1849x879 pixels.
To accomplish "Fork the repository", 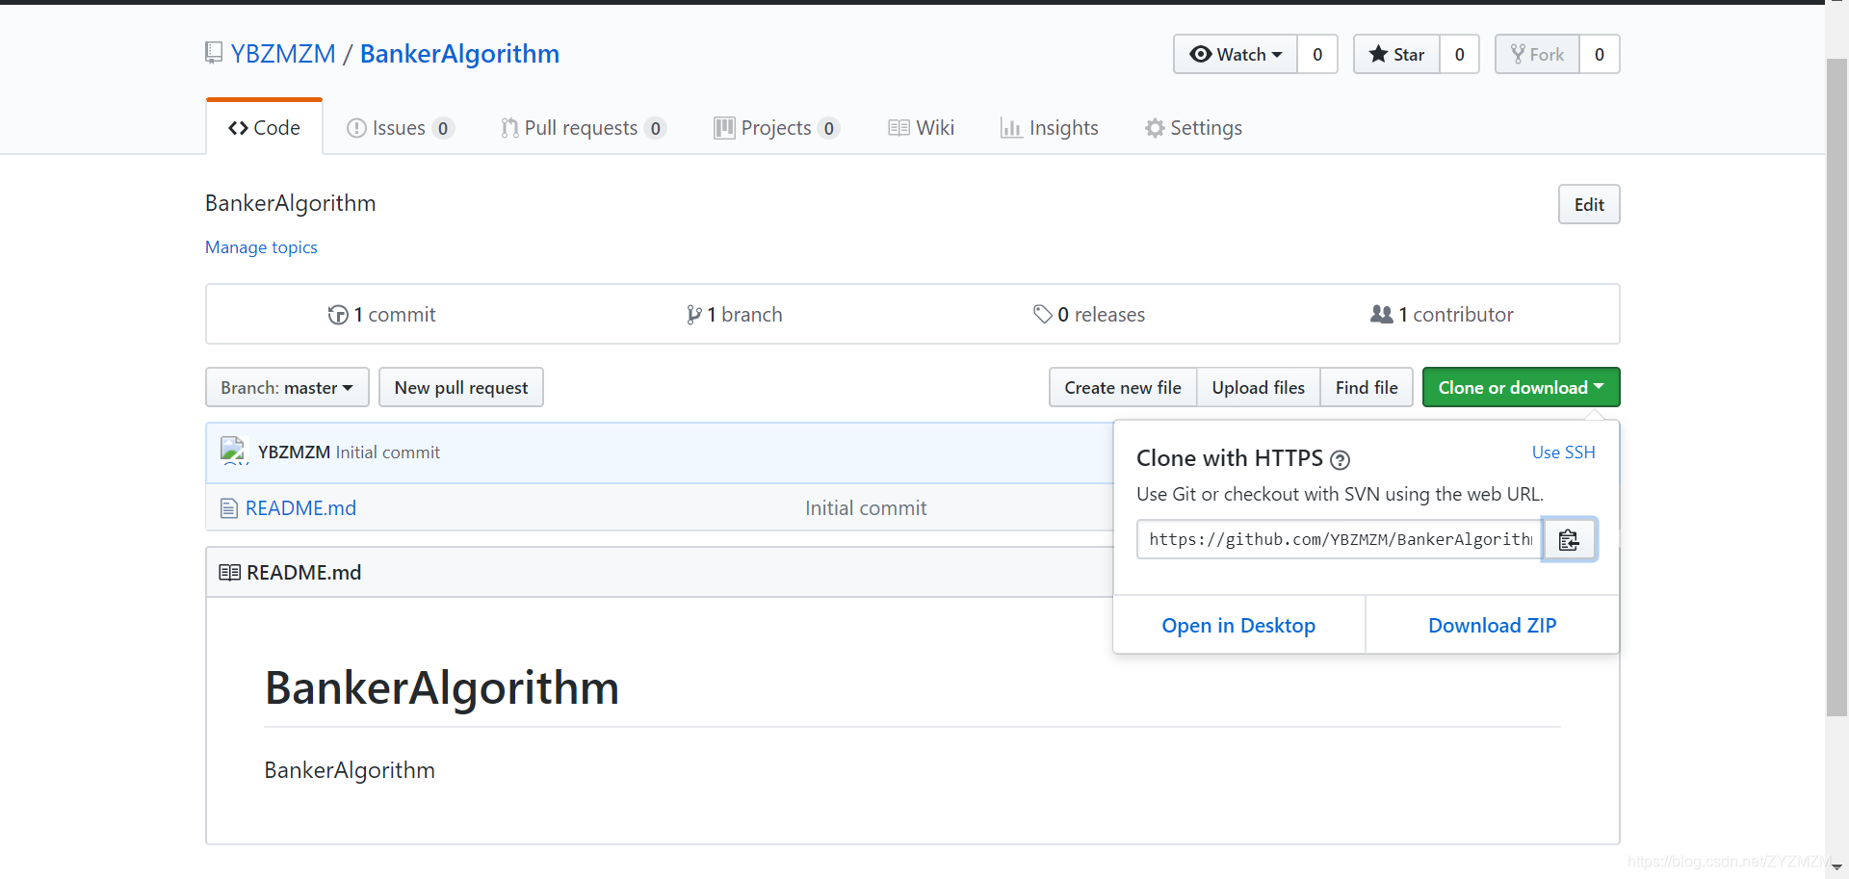I will pyautogui.click(x=1537, y=54).
